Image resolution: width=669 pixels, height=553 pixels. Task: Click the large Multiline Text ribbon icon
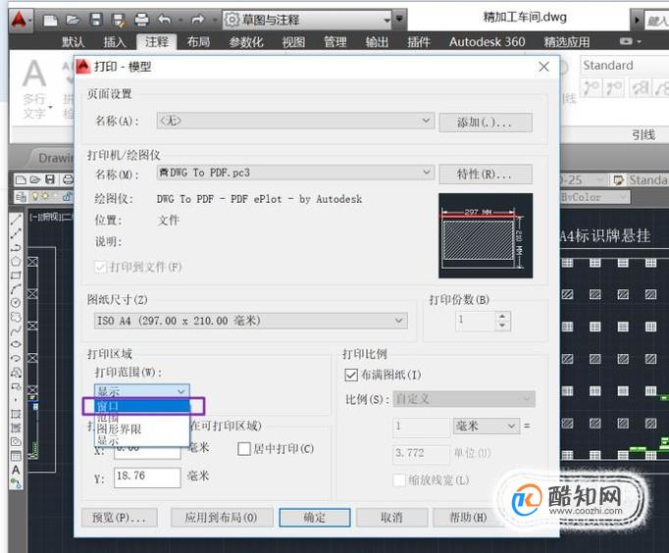[34, 74]
